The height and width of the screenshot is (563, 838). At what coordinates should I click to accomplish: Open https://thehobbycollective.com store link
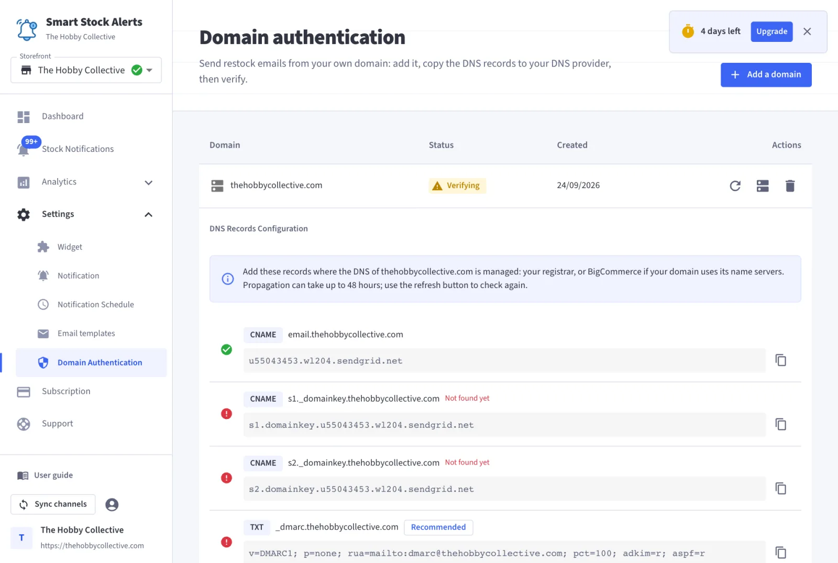tap(92, 546)
